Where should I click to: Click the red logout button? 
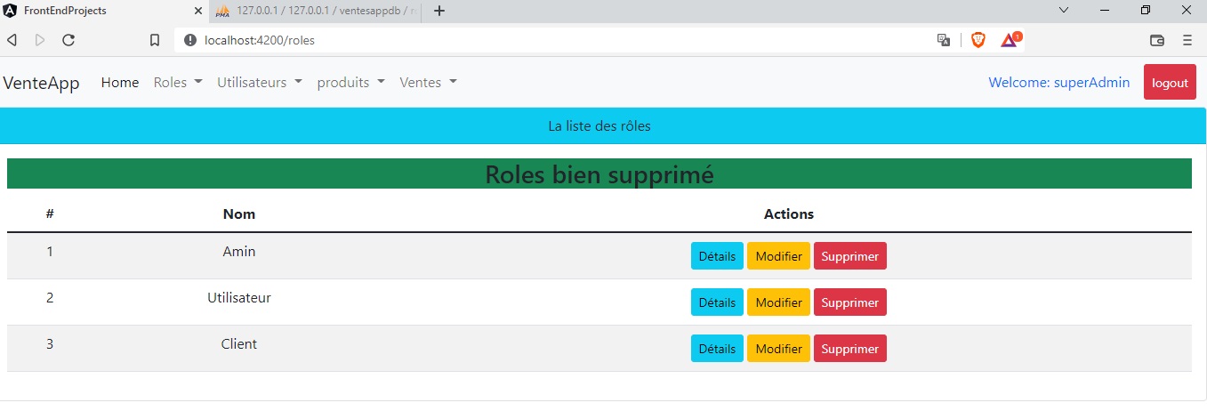[x=1170, y=83]
